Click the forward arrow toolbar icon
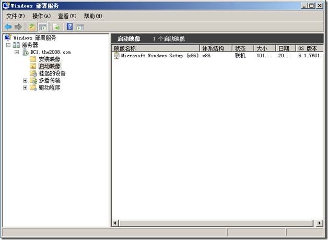The image size is (328, 240). (x=18, y=27)
